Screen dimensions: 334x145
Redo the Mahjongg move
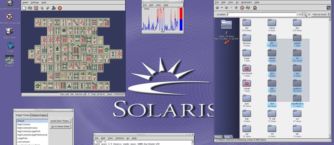click(48, 8)
